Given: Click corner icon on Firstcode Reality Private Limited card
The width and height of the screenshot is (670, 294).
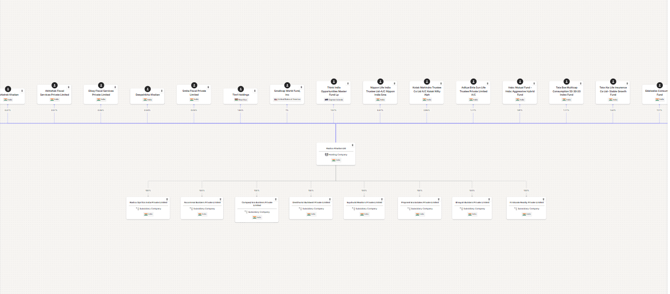Looking at the screenshot, I should click(x=543, y=199).
